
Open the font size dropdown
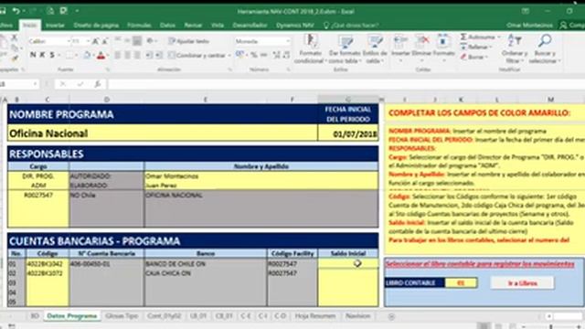coord(88,41)
